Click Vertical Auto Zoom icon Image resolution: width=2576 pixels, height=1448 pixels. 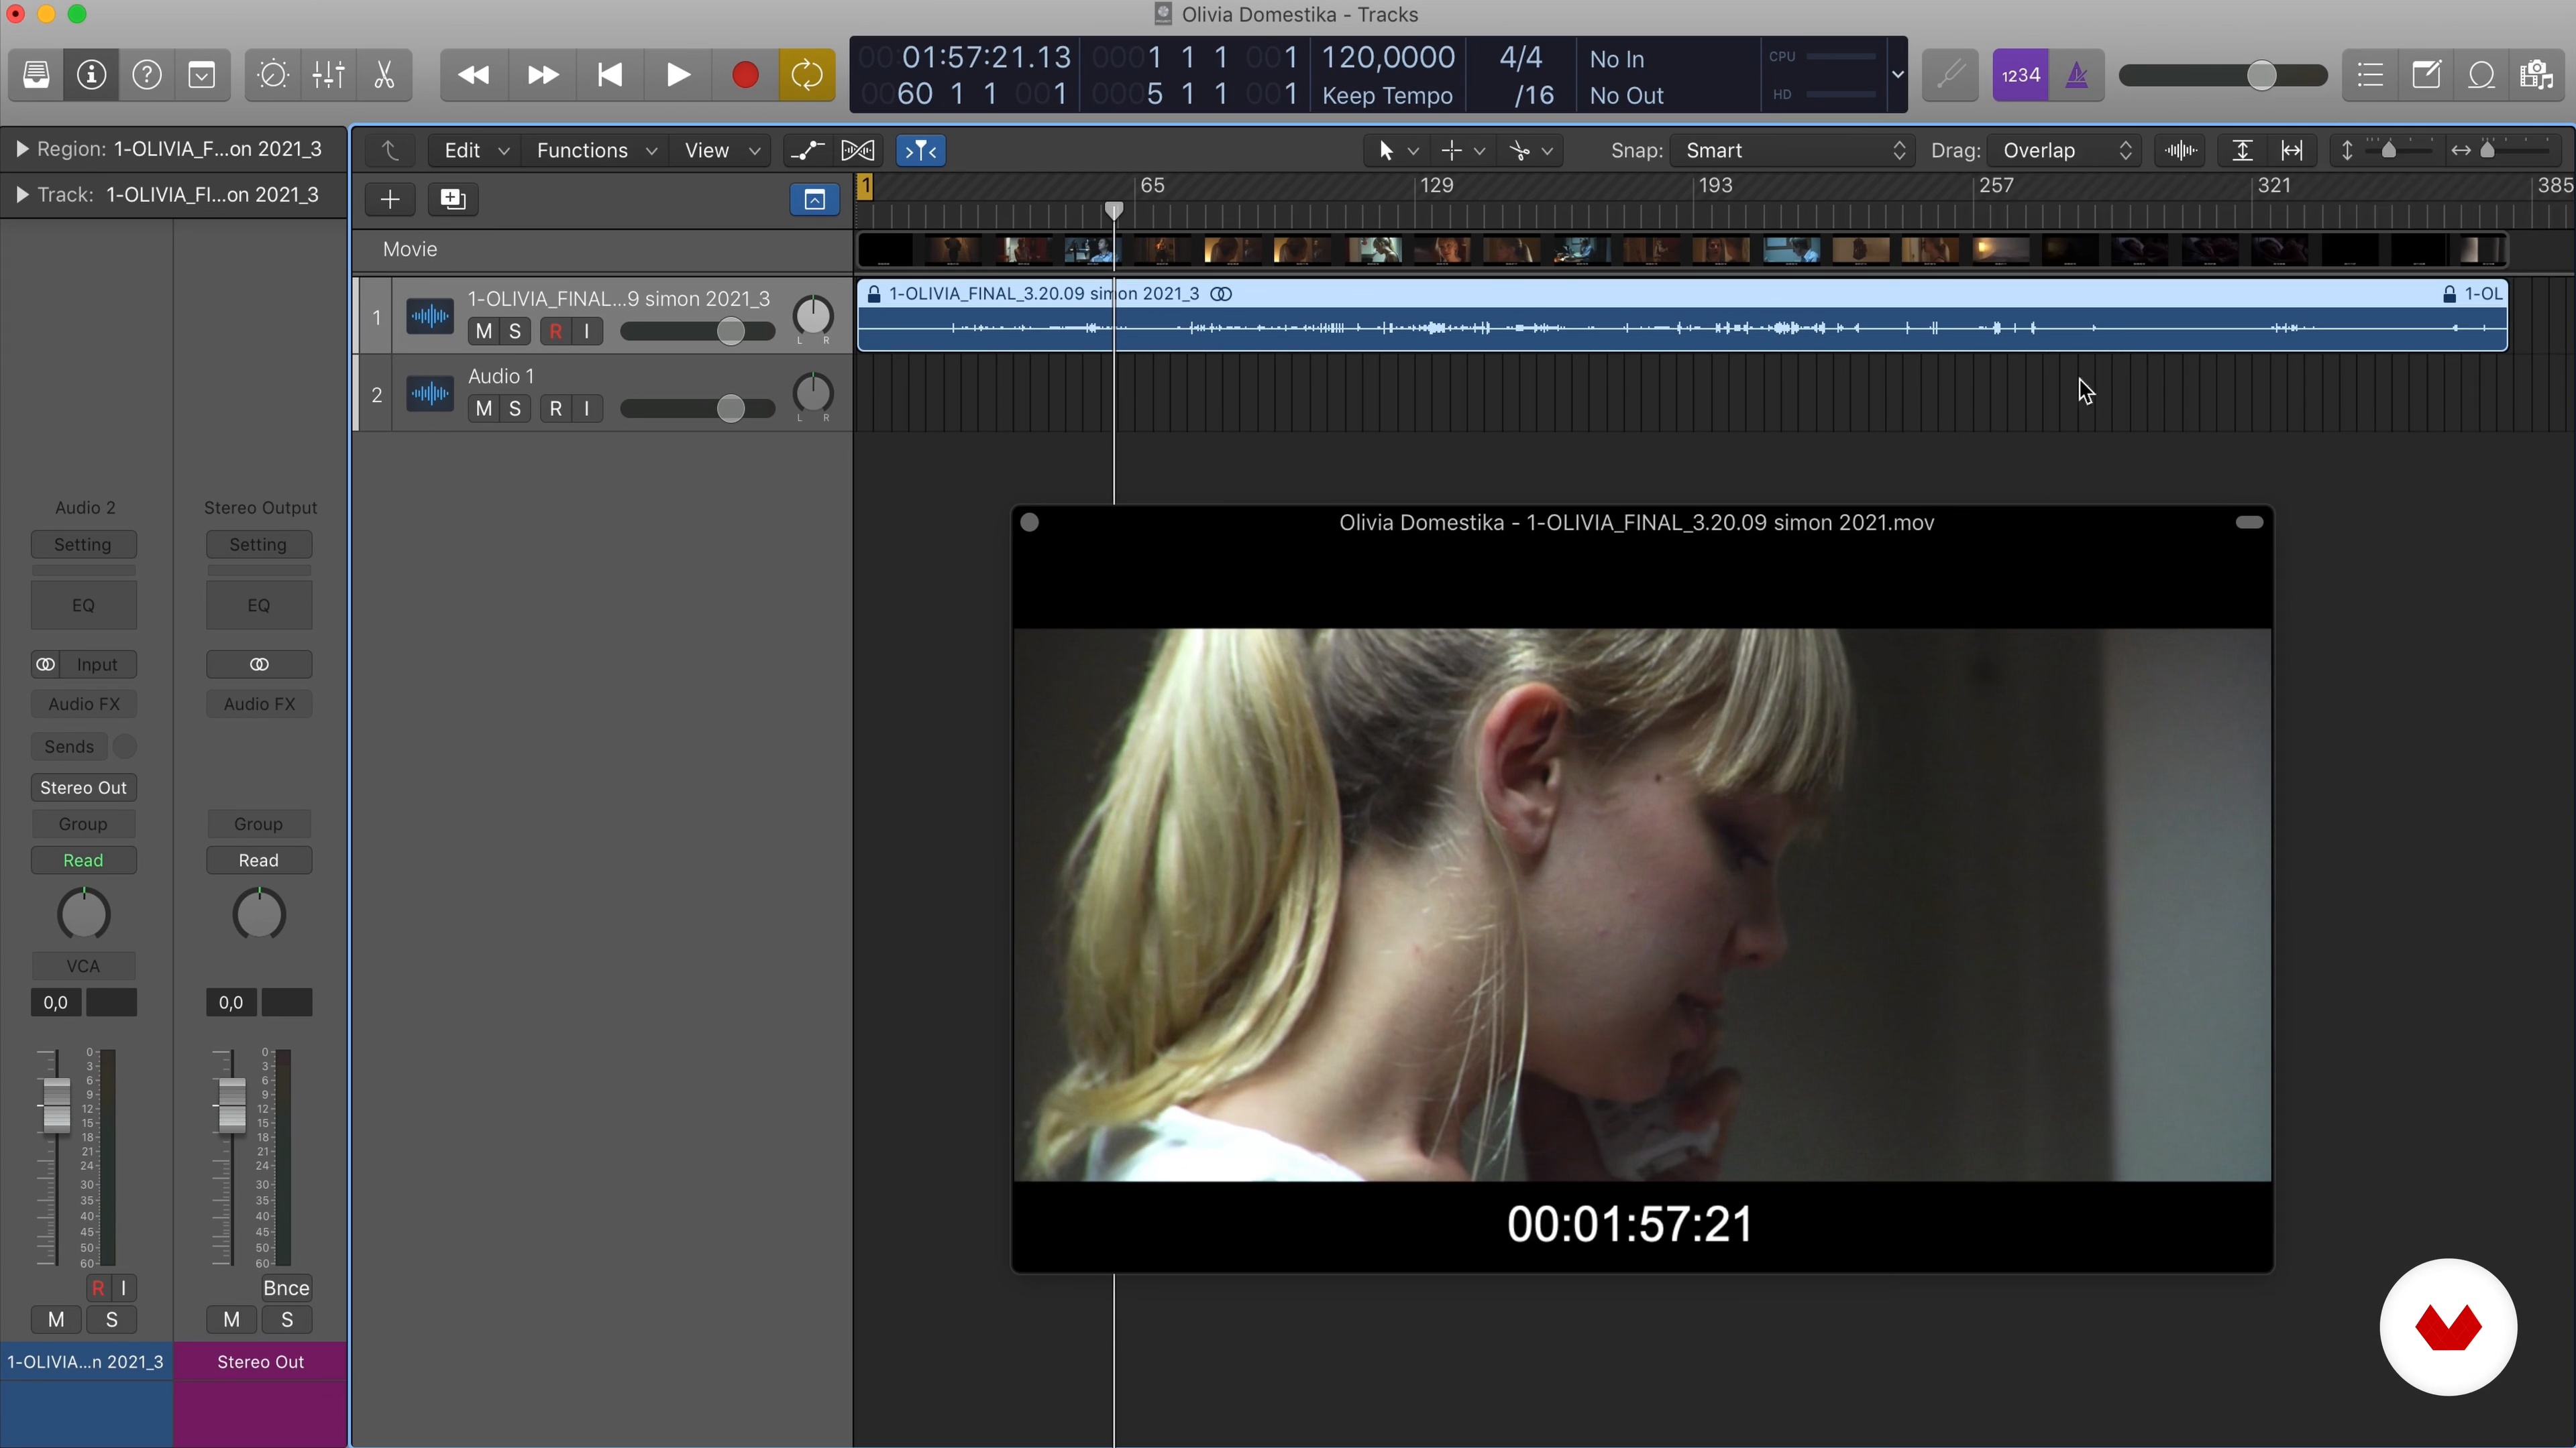click(x=2243, y=151)
